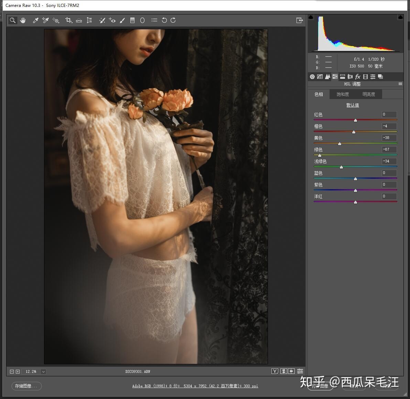This screenshot has height=399, width=410.
Task: Toggle between current and default settings
Action: click(300, 371)
